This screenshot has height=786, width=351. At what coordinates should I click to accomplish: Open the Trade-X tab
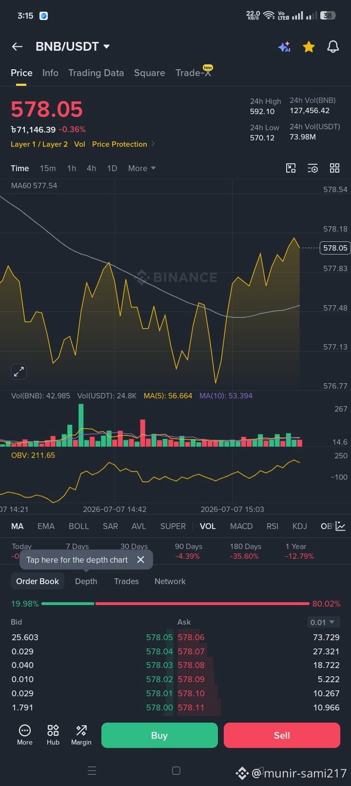point(194,73)
